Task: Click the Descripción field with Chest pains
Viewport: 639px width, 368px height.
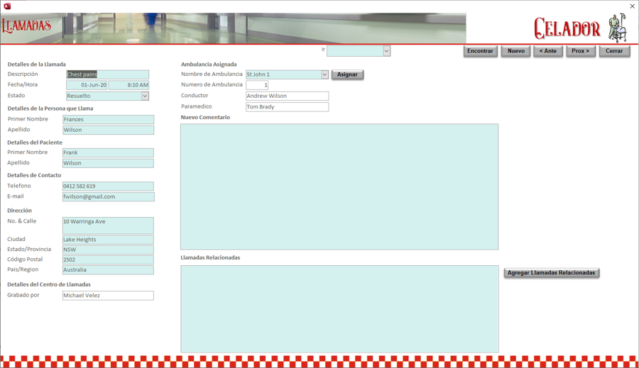Action: [107, 74]
